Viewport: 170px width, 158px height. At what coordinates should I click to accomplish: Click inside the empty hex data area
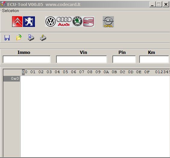tap(95, 117)
